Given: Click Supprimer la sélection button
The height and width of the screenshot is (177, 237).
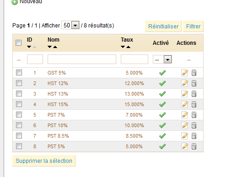Looking at the screenshot, I should (x=44, y=161).
